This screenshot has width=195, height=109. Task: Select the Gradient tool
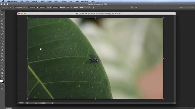click(2, 50)
